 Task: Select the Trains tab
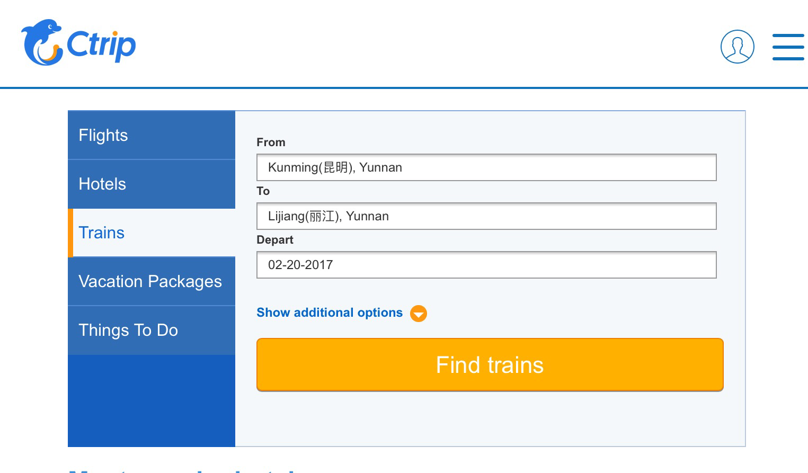tap(152, 233)
